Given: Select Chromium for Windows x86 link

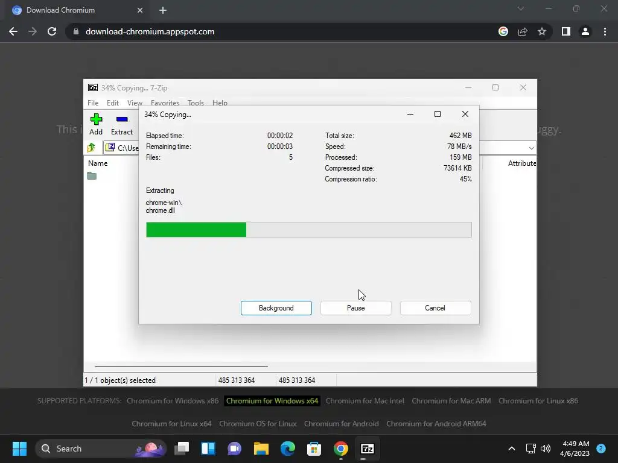Looking at the screenshot, I should 173,401.
